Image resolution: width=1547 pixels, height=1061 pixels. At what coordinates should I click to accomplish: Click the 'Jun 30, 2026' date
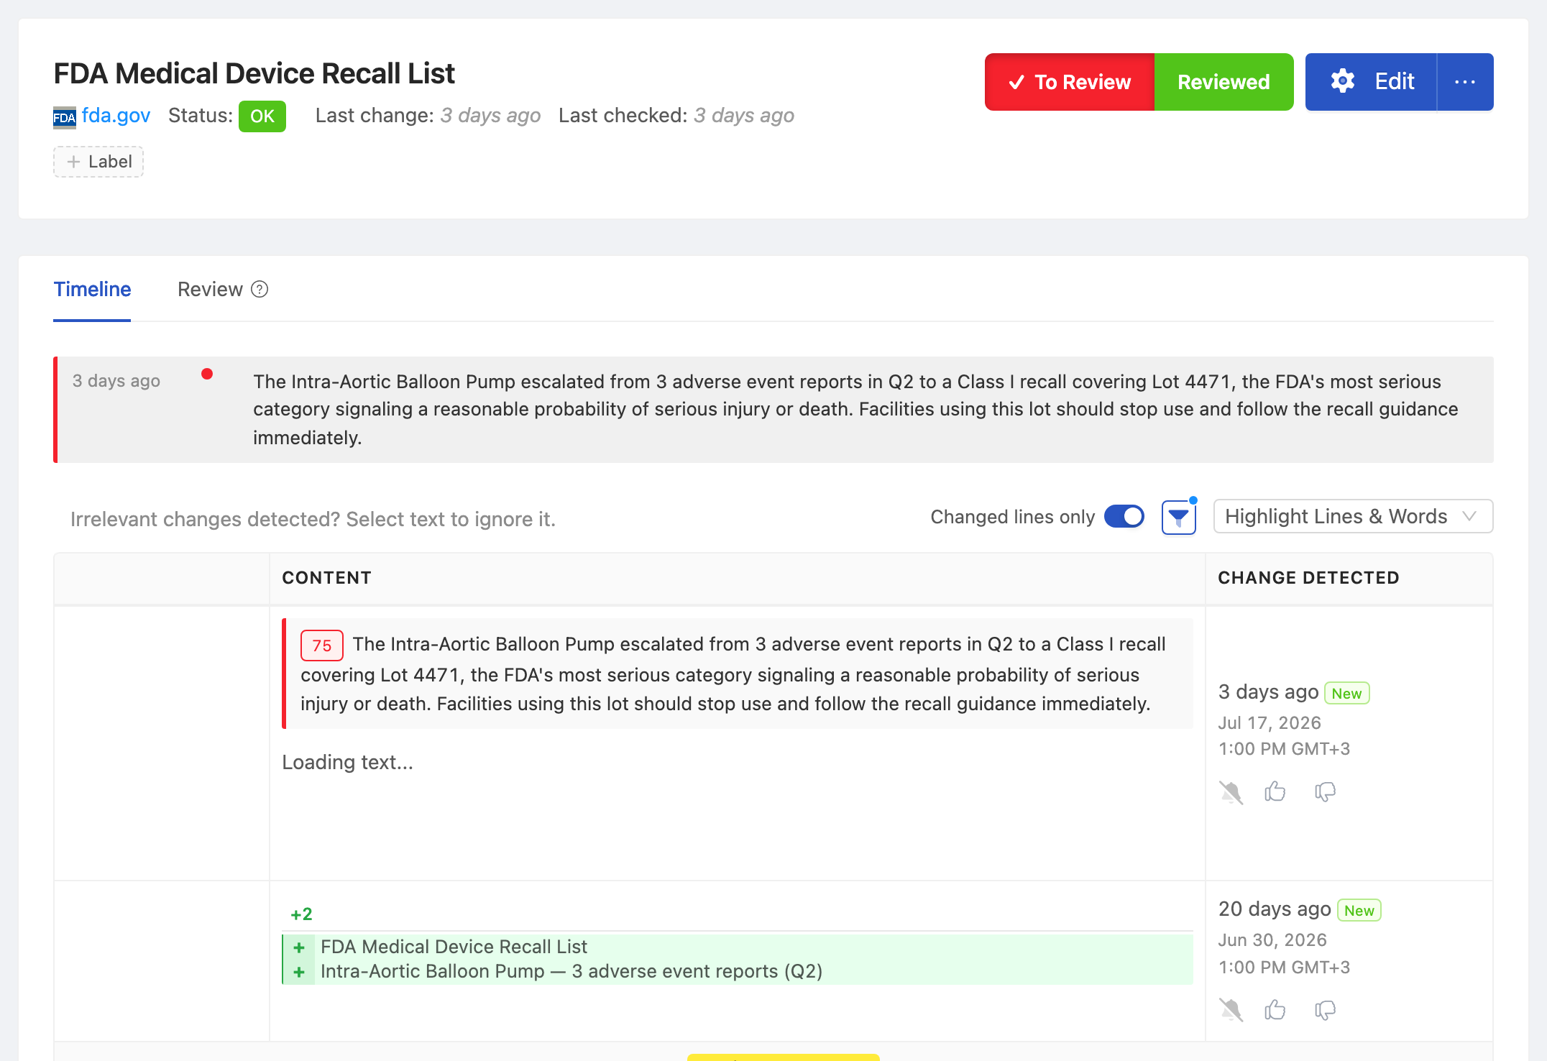pyautogui.click(x=1272, y=940)
